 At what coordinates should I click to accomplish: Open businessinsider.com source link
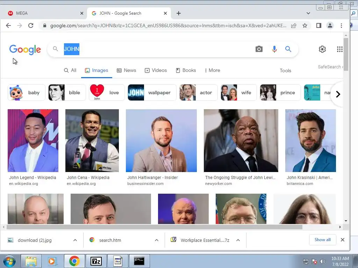coord(145,184)
